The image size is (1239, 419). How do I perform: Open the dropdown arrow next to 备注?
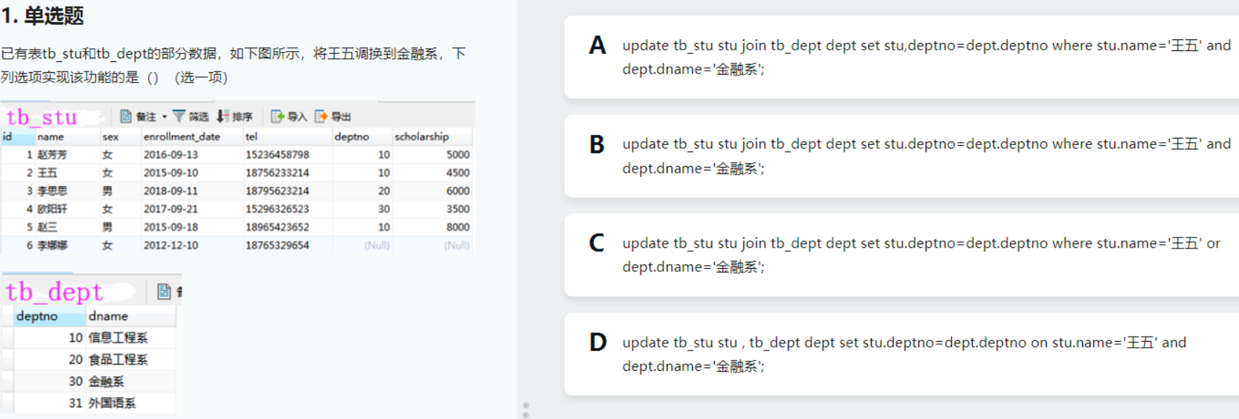tap(165, 117)
